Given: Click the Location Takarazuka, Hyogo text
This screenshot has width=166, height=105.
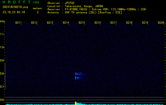Looking at the screenshot, I should tap(75, 6).
